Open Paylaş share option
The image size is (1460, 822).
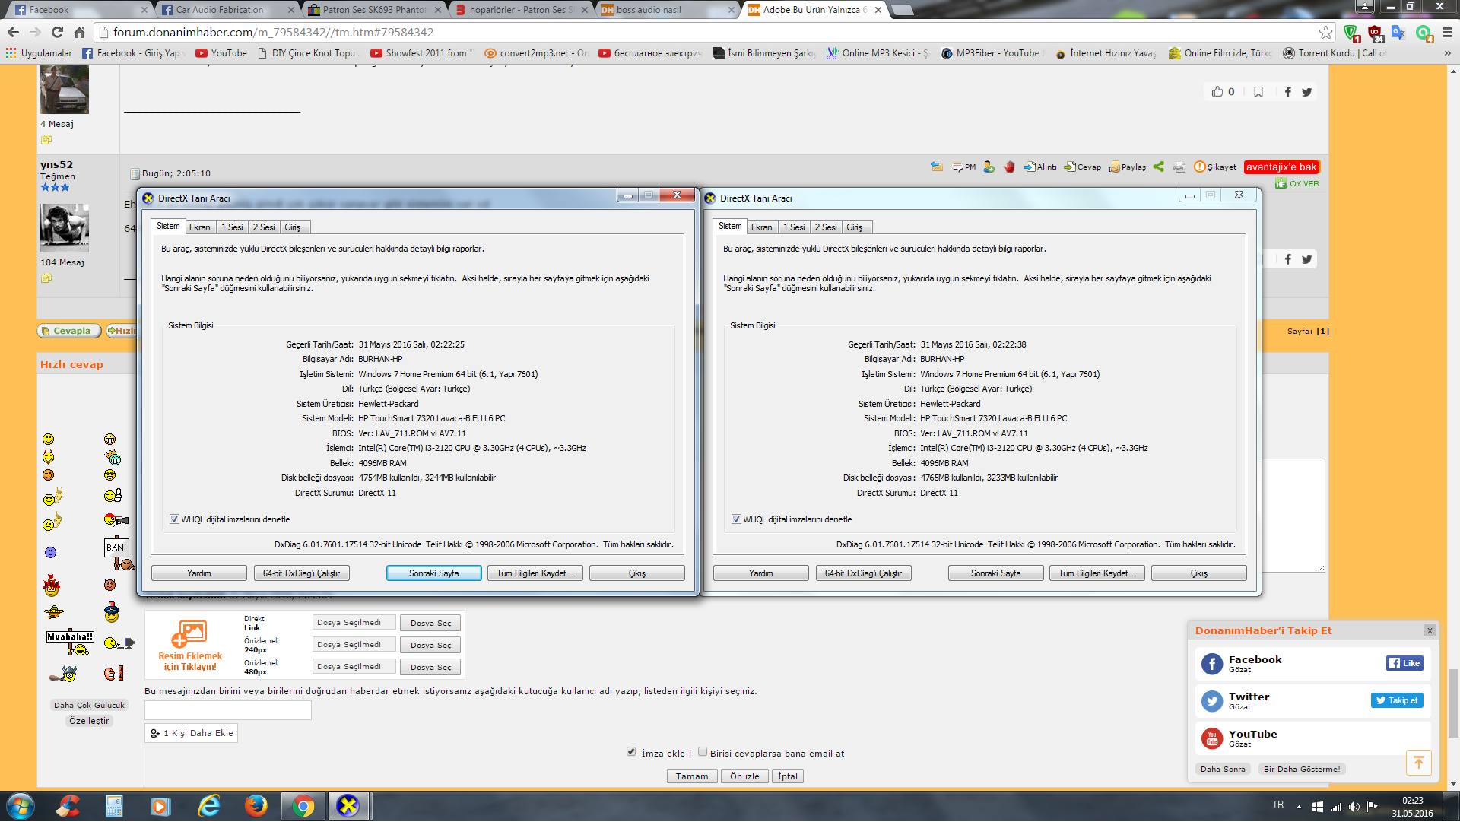(x=1128, y=167)
